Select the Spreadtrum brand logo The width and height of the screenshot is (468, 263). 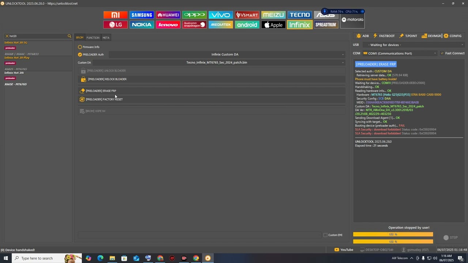(x=326, y=24)
